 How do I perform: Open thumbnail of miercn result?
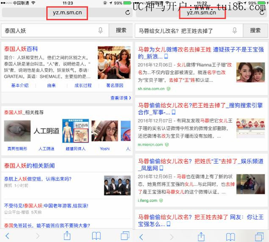point(251,128)
